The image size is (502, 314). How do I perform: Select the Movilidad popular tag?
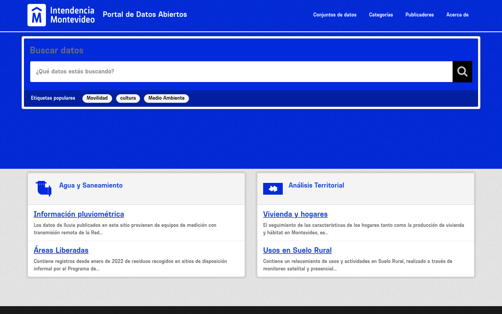(97, 99)
